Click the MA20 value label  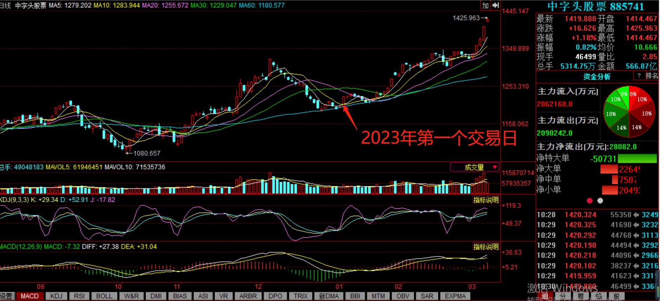[x=165, y=6]
